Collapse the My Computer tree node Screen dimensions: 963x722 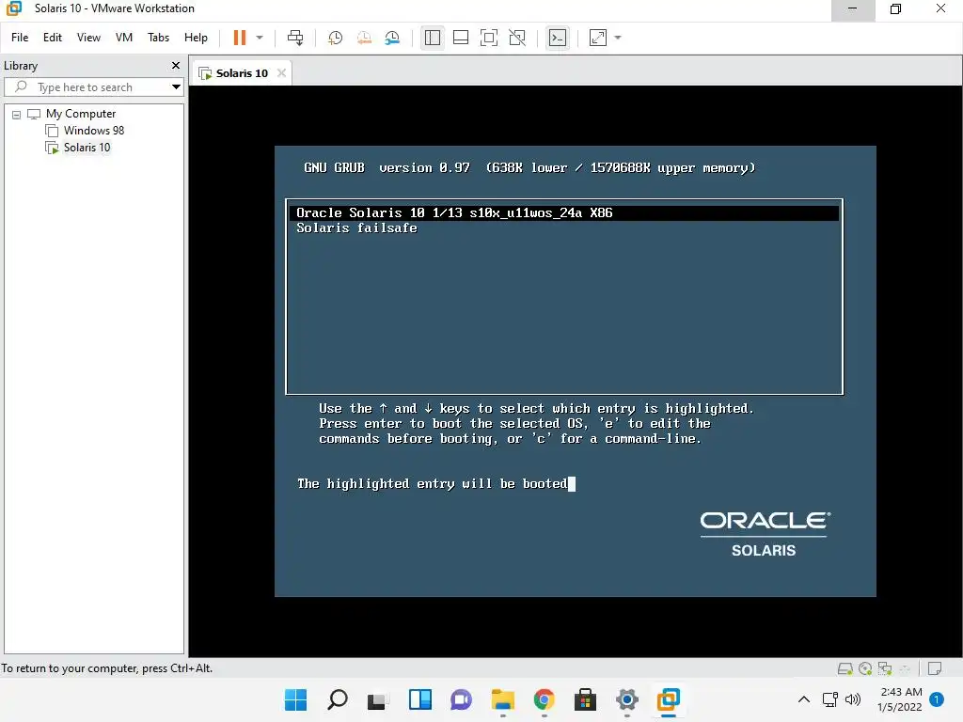[x=17, y=114]
